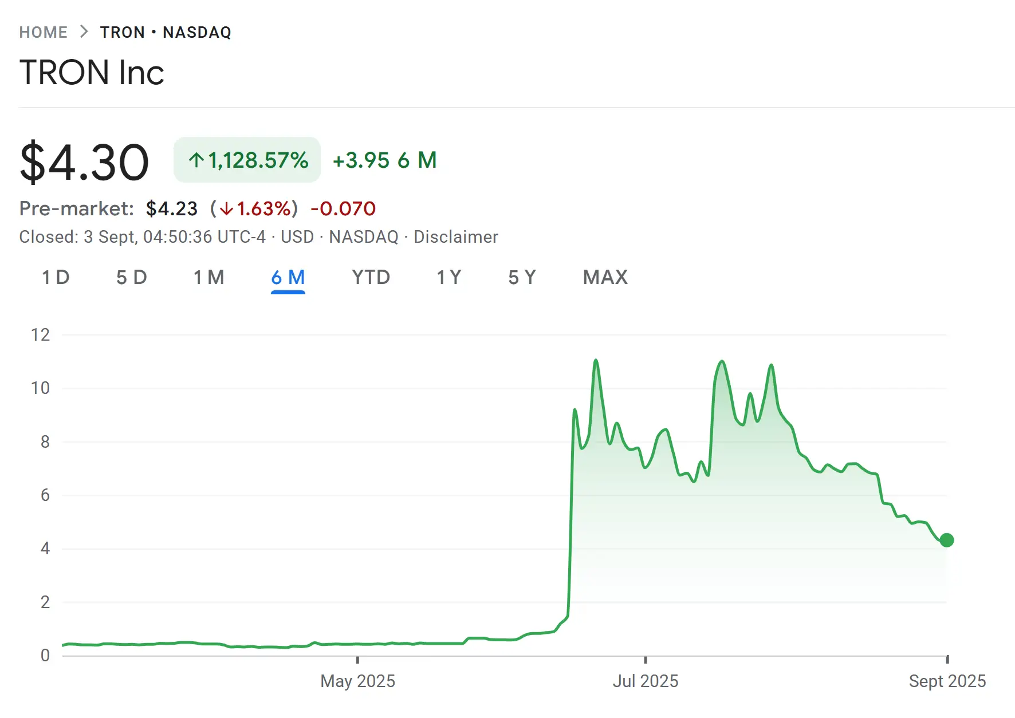Viewport: 1015px width, 718px height.
Task: Select the 5 D time range tab
Action: [x=131, y=278]
